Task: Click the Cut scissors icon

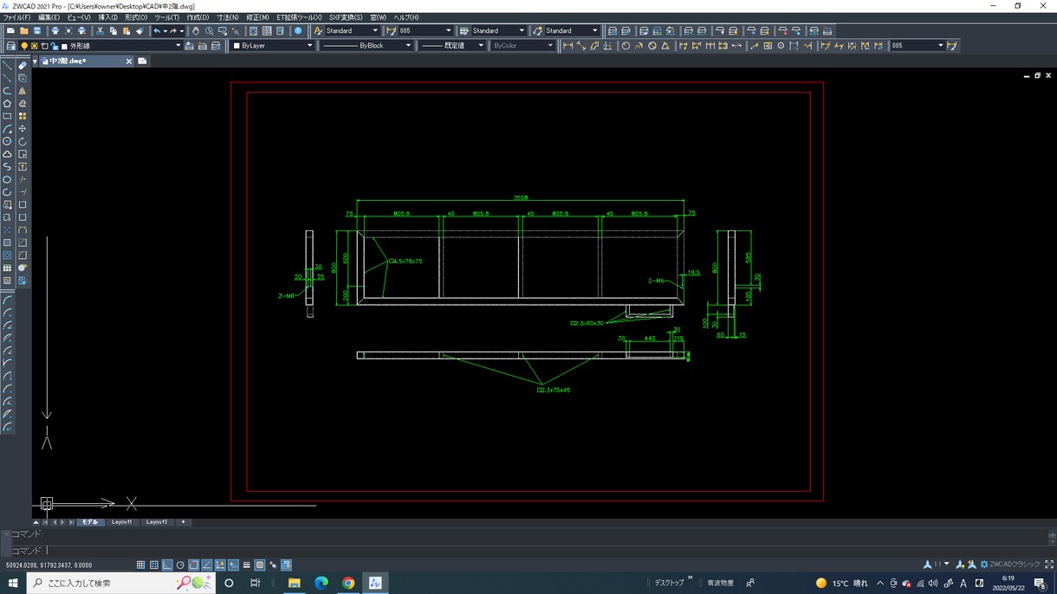Action: click(x=100, y=31)
